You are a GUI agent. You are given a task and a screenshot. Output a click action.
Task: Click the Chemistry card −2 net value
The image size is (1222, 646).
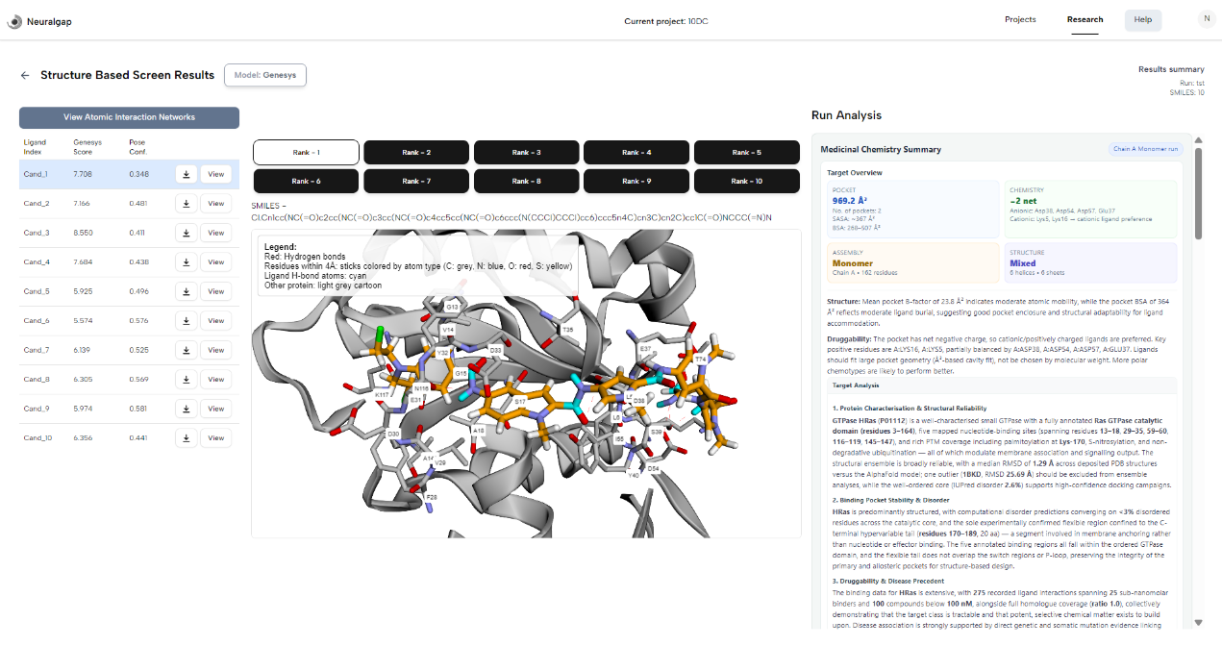point(1026,201)
